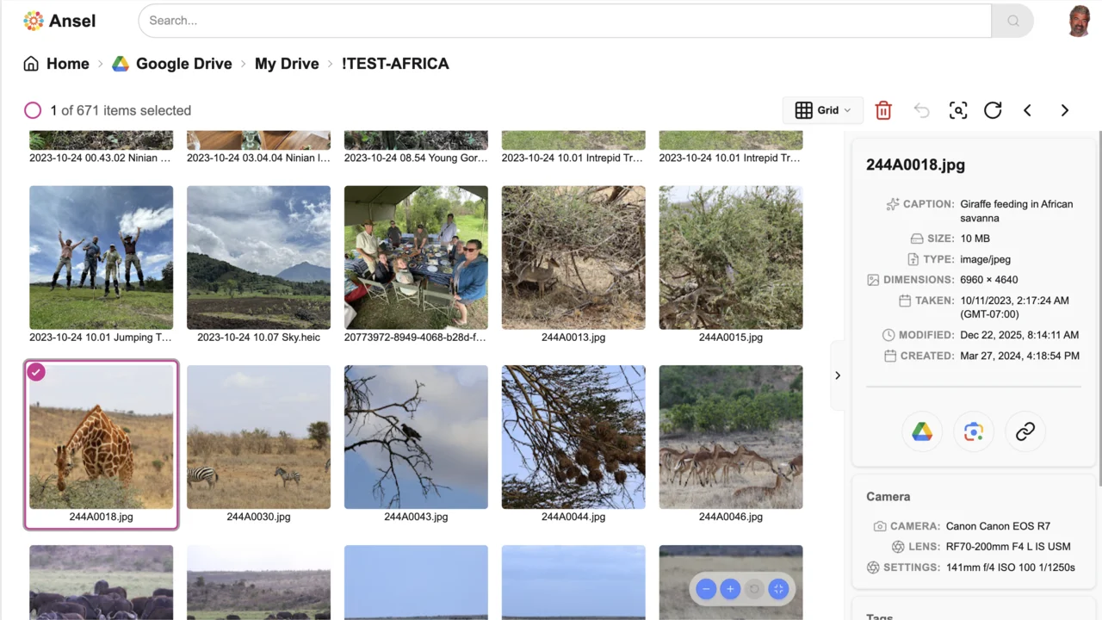The width and height of the screenshot is (1102, 620).
Task: Uncheck the selected 244A0018.jpg checkmark
Action: click(x=36, y=372)
